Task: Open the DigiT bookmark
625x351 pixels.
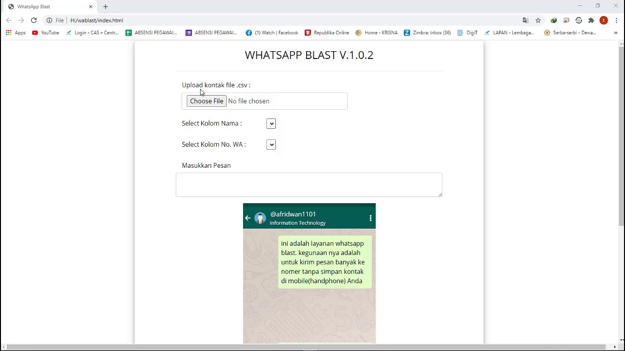Action: coord(467,33)
